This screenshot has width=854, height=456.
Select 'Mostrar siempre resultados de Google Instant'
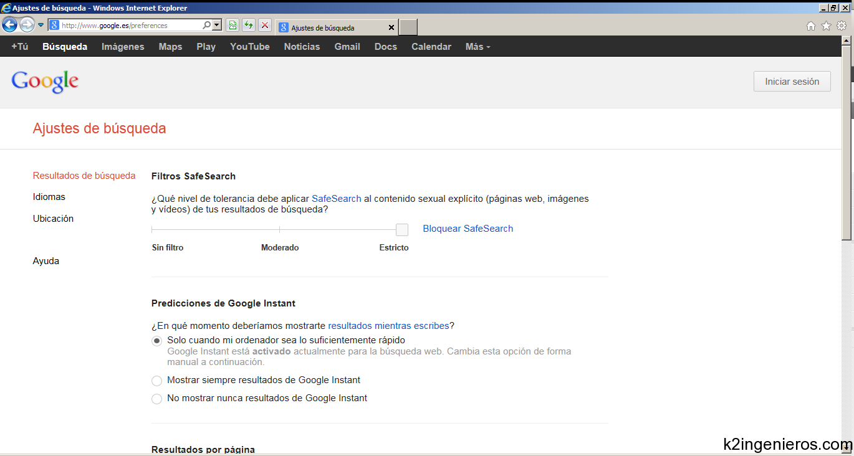tap(157, 381)
